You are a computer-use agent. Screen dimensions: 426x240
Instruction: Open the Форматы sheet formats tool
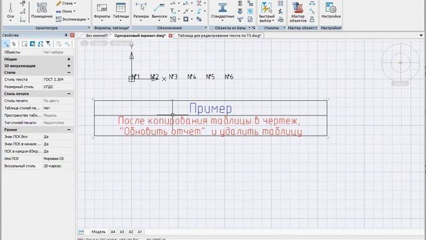tap(102, 11)
